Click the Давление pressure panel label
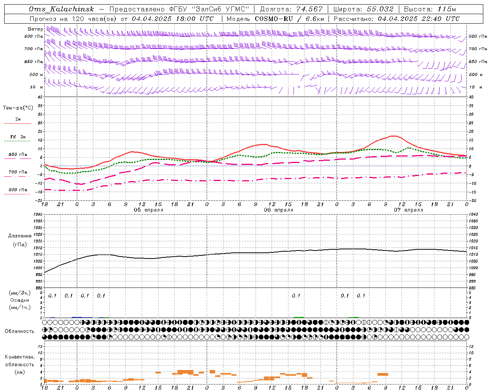The width and height of the screenshot is (489, 391). 20,236
